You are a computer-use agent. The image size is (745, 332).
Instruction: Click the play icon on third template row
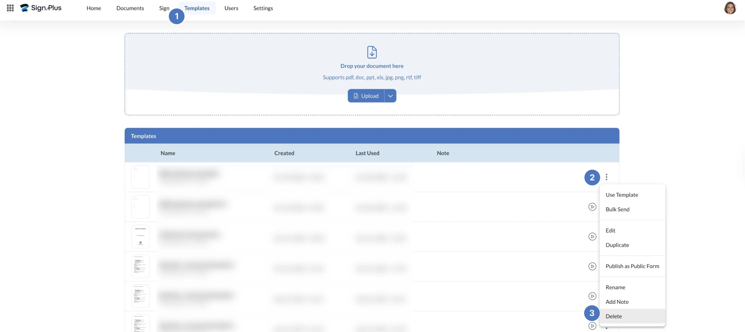(x=592, y=237)
